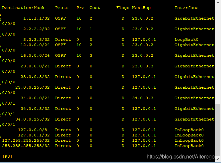This screenshot has width=221, height=163.
Task: Click next hop 23.0.0.3
Action: tap(143, 66)
